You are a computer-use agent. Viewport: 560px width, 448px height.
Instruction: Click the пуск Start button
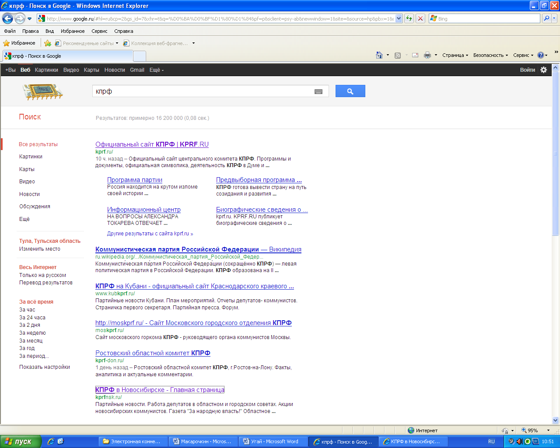21,441
